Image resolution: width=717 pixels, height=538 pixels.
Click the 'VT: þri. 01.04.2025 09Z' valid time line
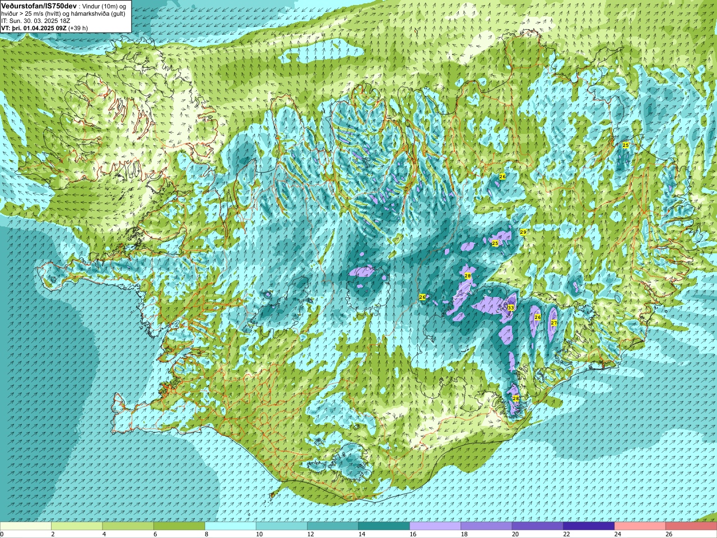(34, 28)
